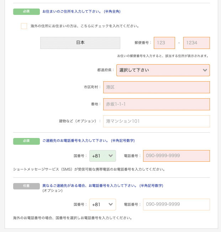Click the 日本 country field

(x=80, y=43)
